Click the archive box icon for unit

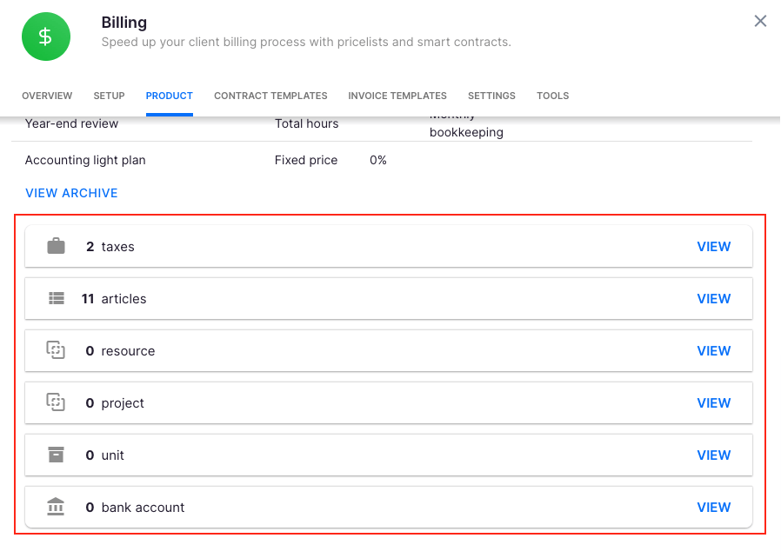56,455
